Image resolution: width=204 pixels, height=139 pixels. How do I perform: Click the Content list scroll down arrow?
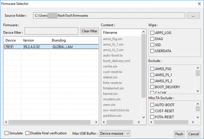point(143,117)
